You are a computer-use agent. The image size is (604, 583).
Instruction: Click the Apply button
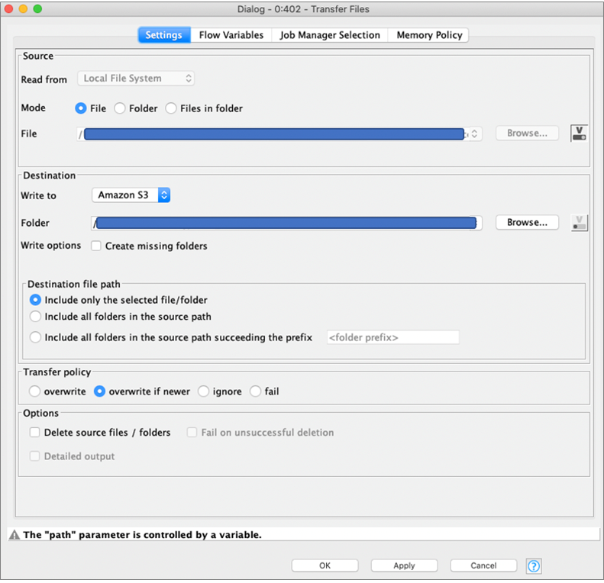tap(404, 565)
